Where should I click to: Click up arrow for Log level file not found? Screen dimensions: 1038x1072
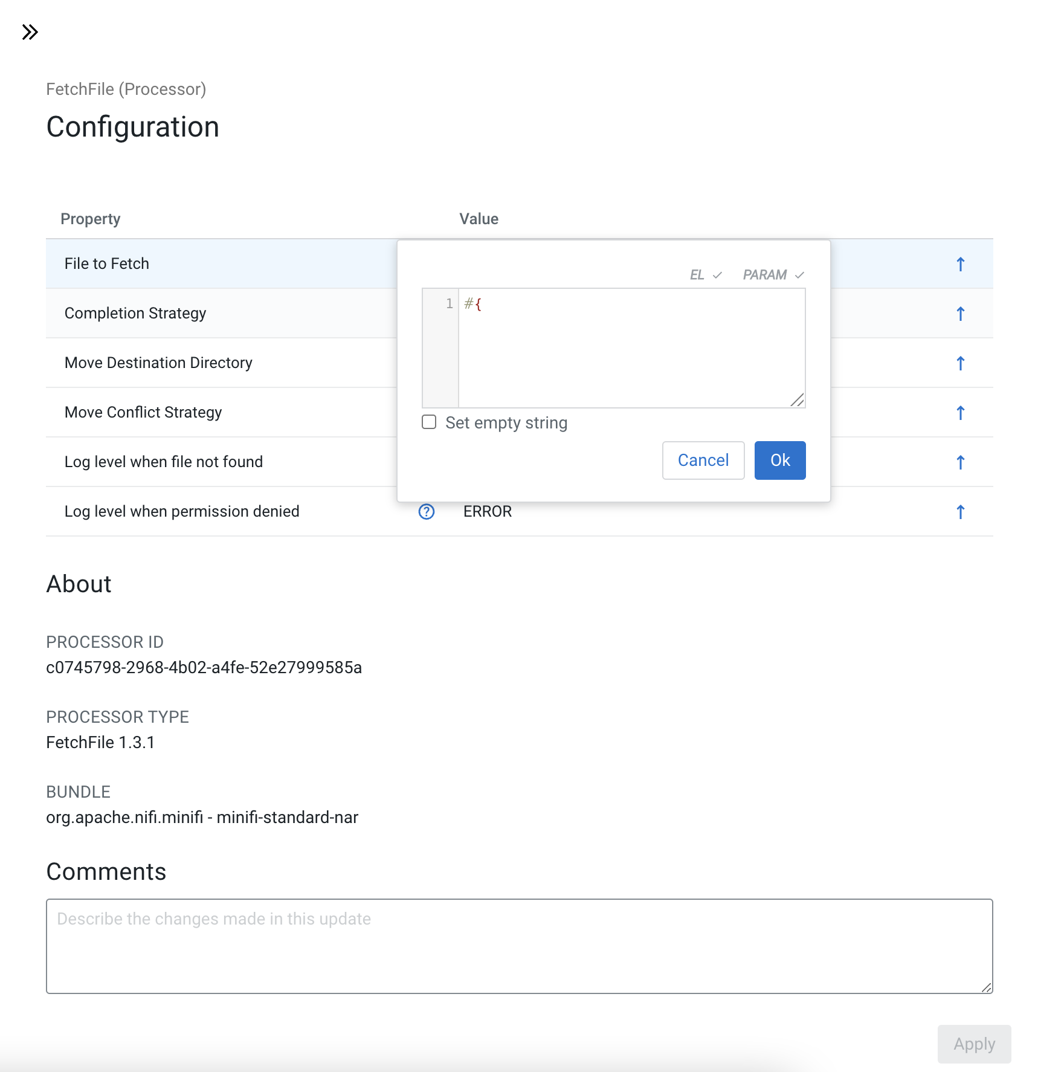960,462
